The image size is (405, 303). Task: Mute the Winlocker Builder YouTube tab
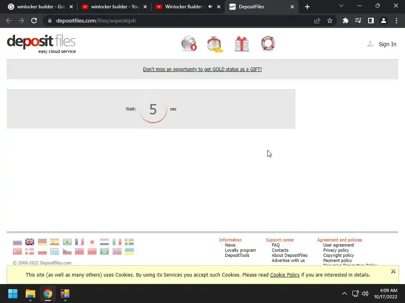click(x=210, y=7)
